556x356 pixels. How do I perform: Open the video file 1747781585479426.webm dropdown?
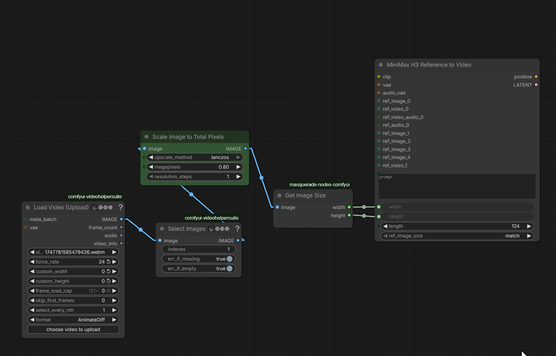(x=73, y=252)
